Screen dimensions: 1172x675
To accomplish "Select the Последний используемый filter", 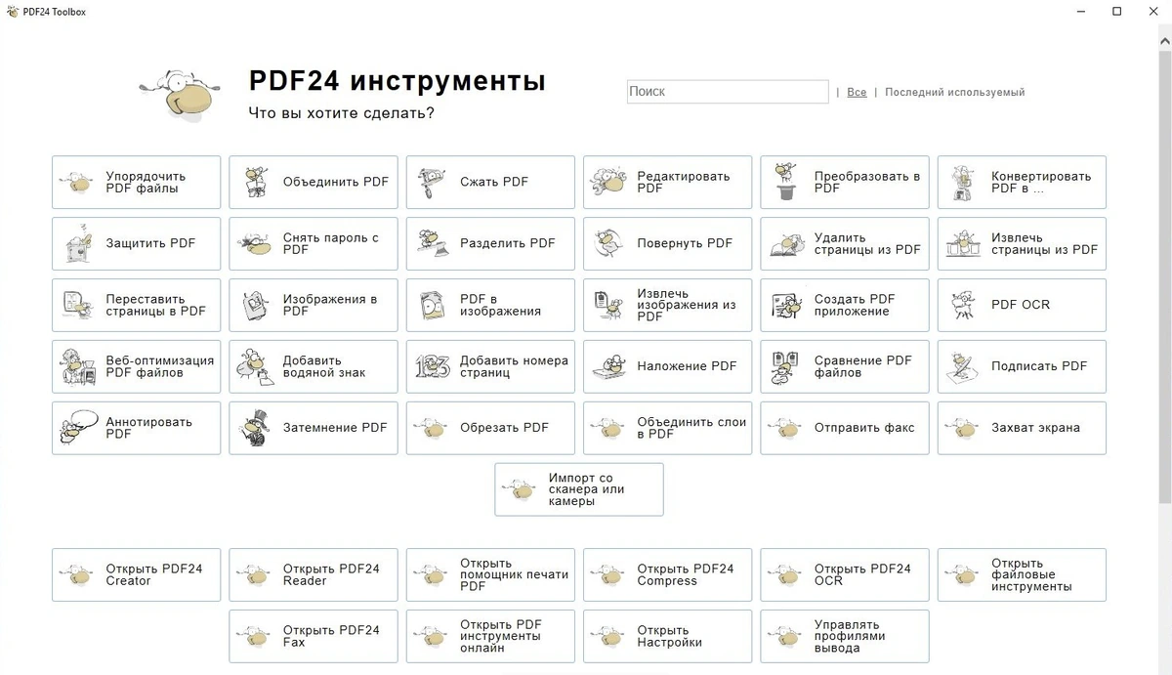I will click(x=955, y=92).
